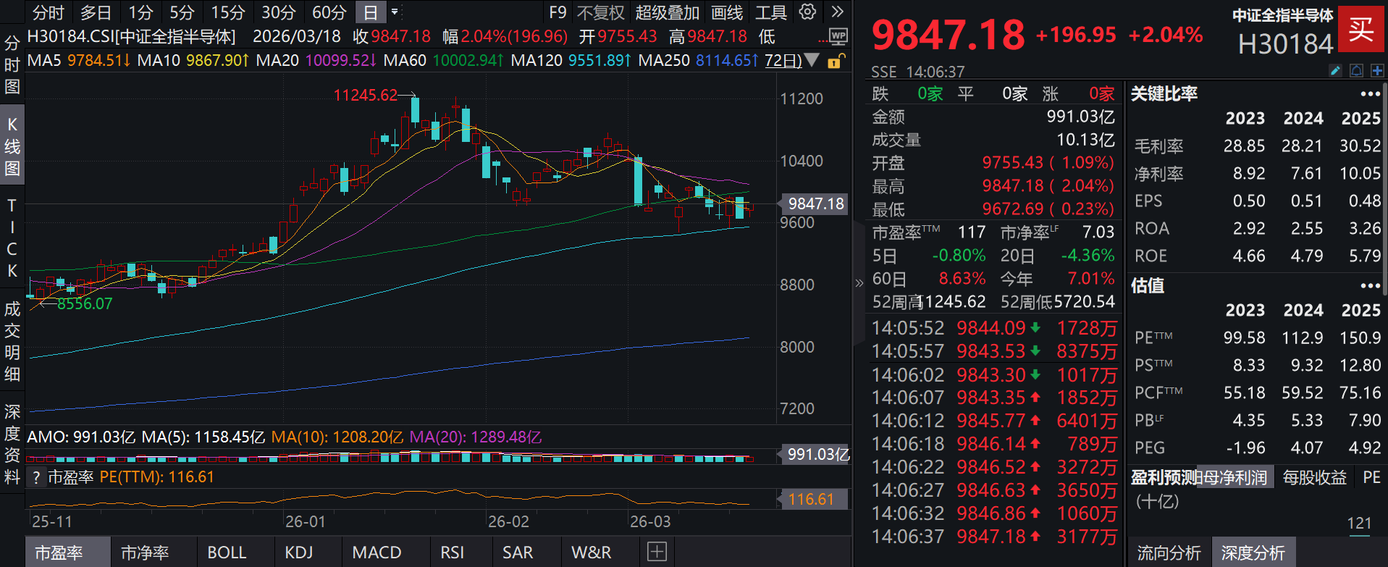Click the pencil note icon
Screen dimensions: 1388x567
pyautogui.click(x=1336, y=70)
